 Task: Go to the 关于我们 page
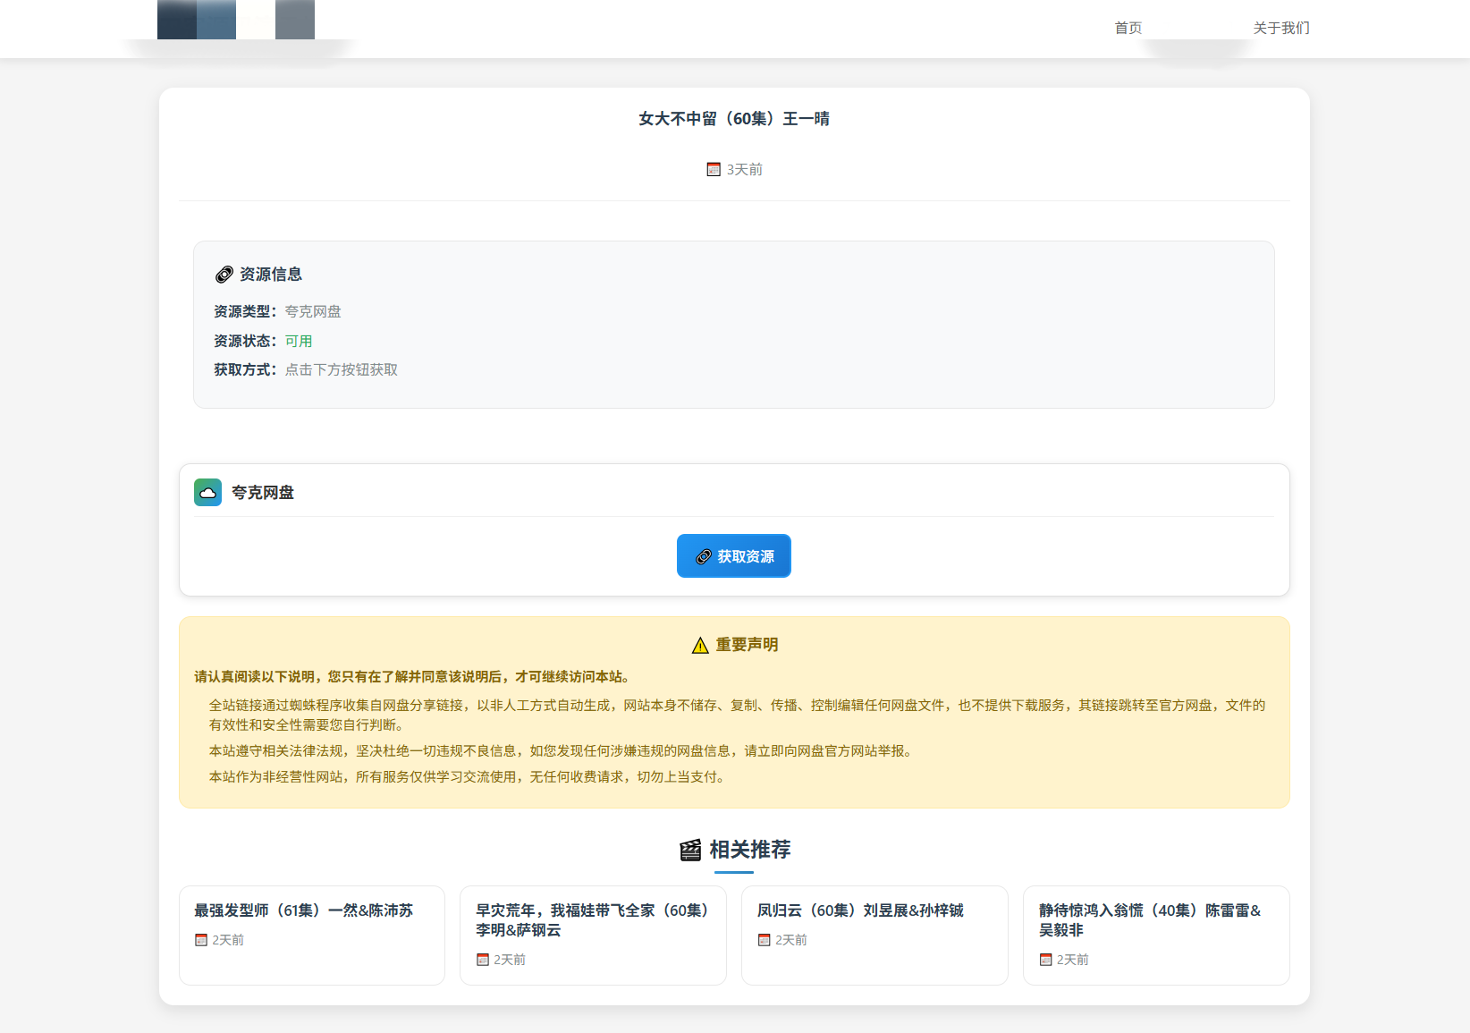(1280, 28)
